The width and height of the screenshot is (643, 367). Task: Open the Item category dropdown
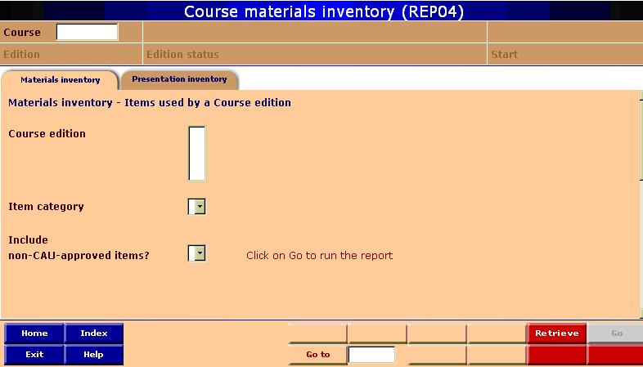(197, 207)
